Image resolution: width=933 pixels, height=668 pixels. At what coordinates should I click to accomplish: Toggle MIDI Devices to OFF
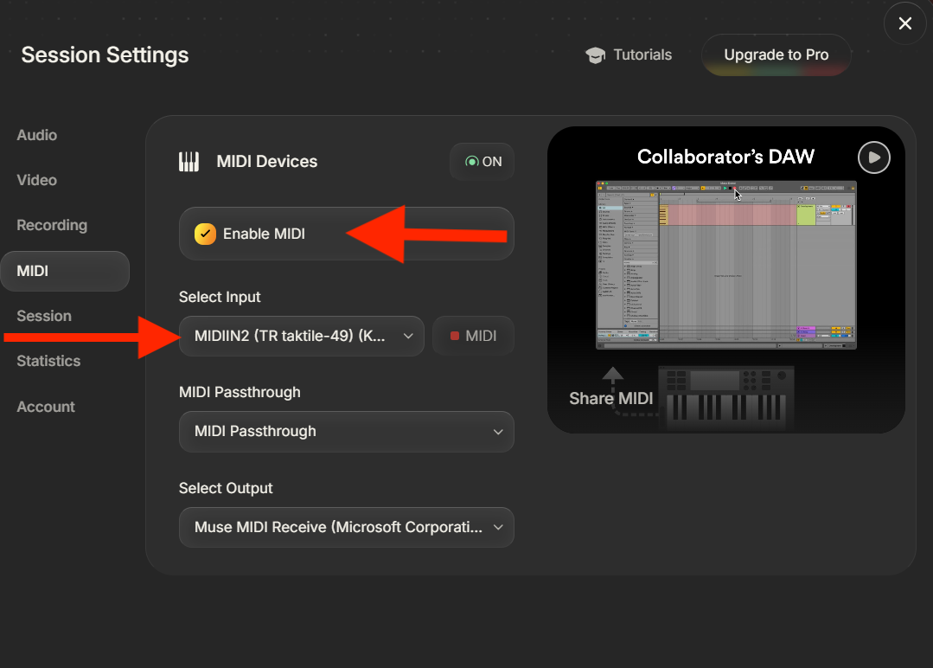click(x=482, y=161)
